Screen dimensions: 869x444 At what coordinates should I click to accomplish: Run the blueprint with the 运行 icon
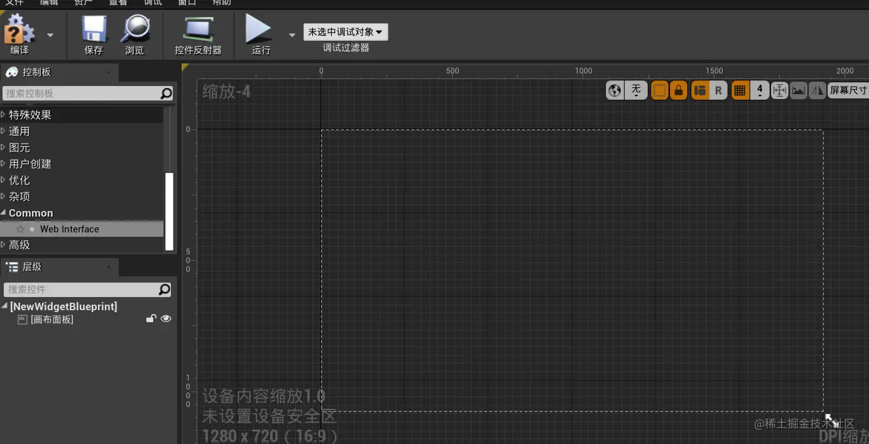pos(258,29)
